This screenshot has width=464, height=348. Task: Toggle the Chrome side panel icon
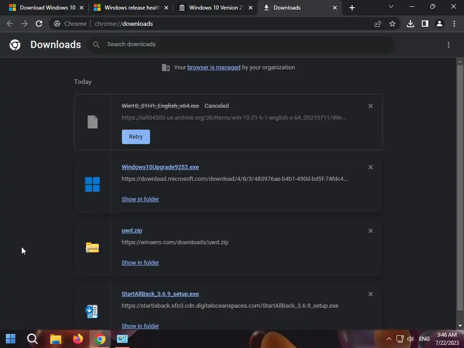(425, 24)
